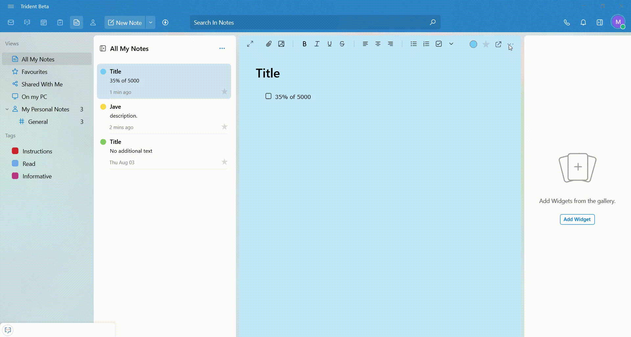Open the Calendar icon in the top bar
Screen dimensions: 631x337
tap(44, 23)
